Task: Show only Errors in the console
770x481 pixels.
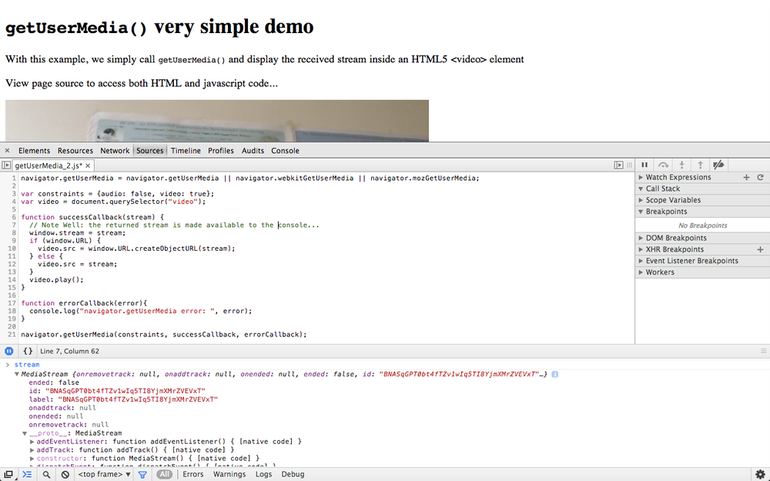Action: click(193, 474)
